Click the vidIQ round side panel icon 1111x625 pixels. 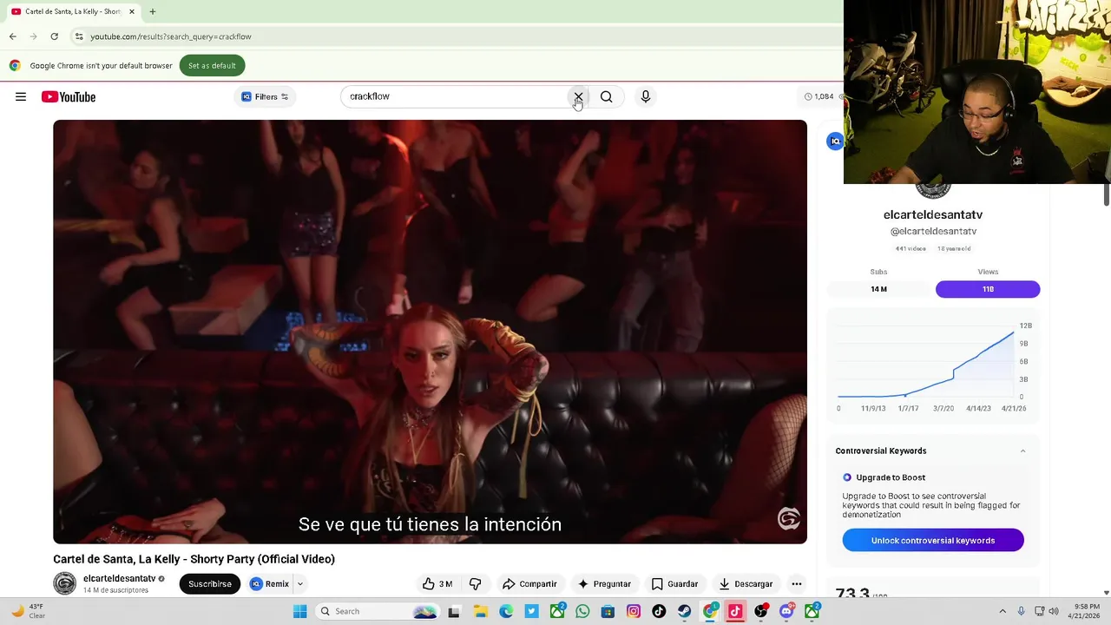click(835, 141)
